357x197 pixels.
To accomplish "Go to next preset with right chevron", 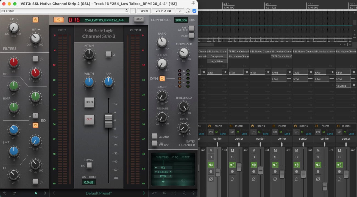I will coord(144,193).
